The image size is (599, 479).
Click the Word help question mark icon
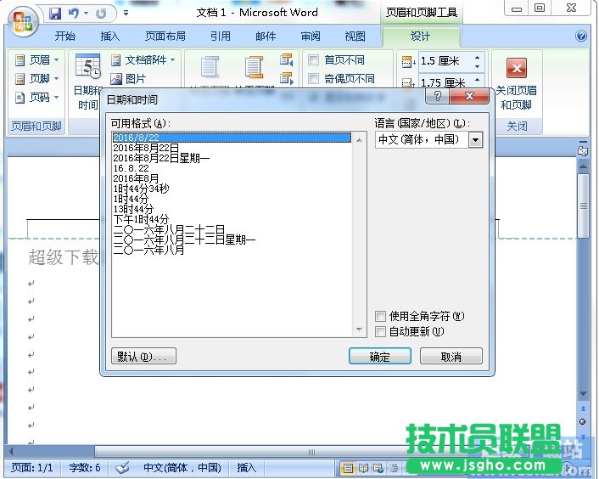coord(581,37)
